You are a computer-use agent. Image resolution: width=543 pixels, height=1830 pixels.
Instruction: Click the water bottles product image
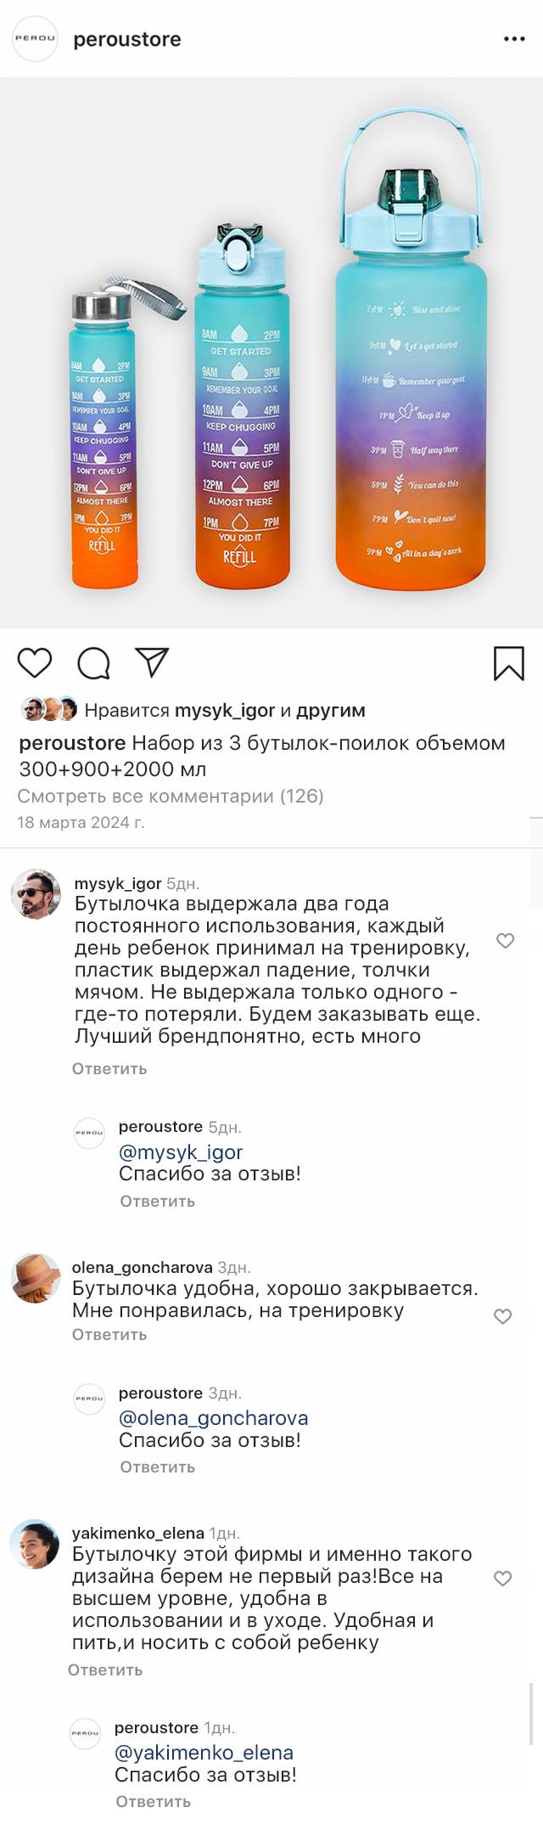[x=271, y=352]
